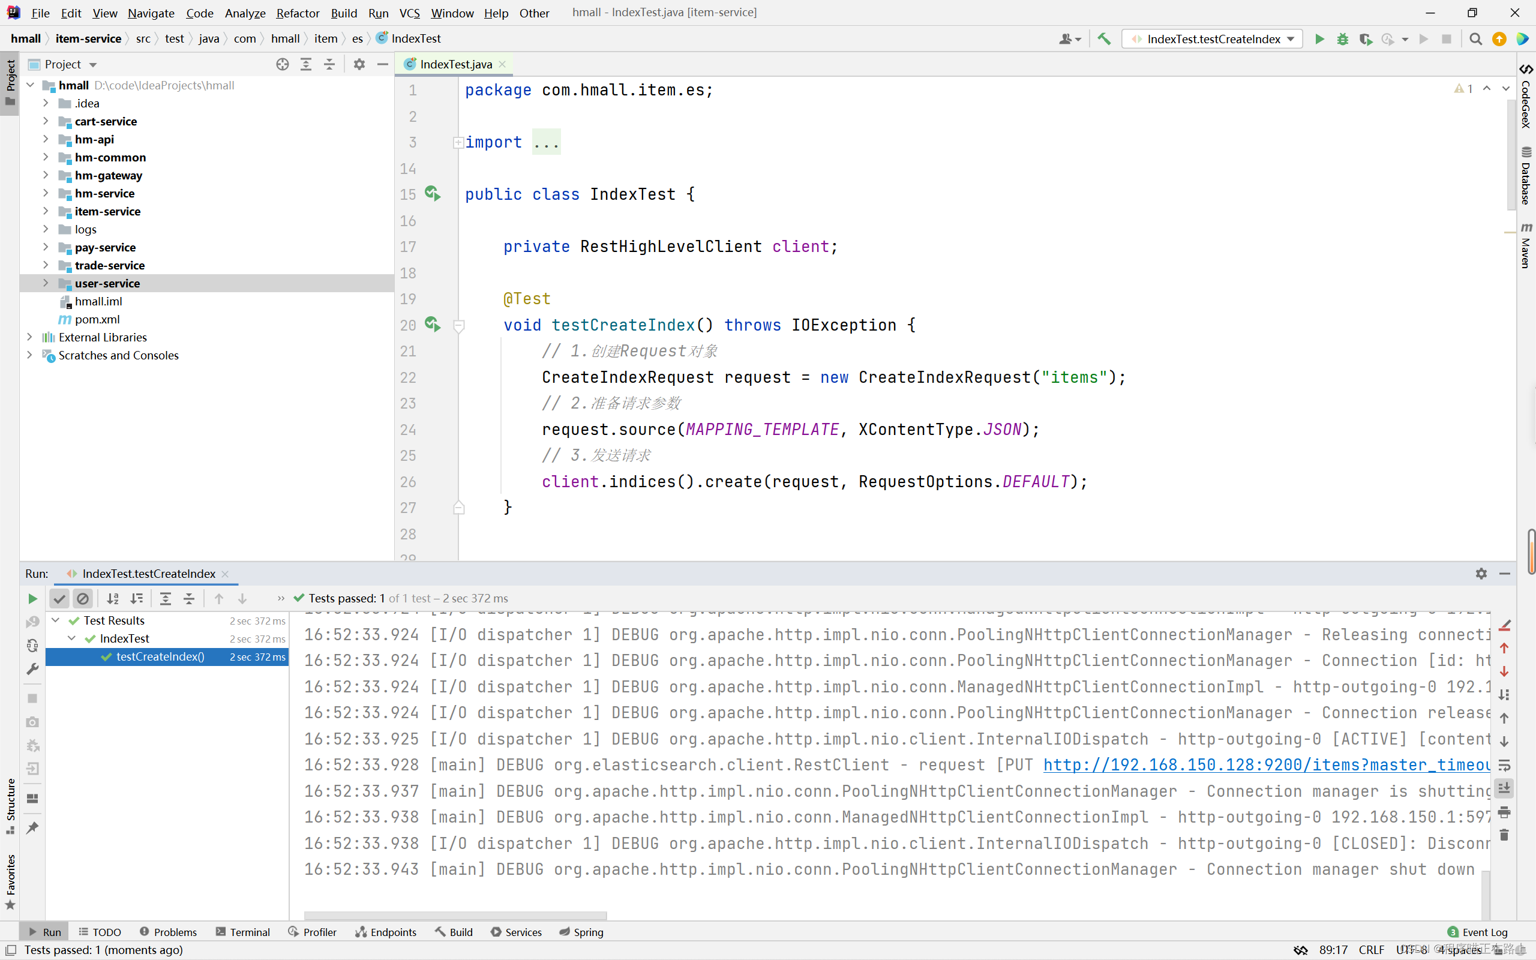Open Project panel settings gear
The image size is (1536, 960).
pos(359,64)
